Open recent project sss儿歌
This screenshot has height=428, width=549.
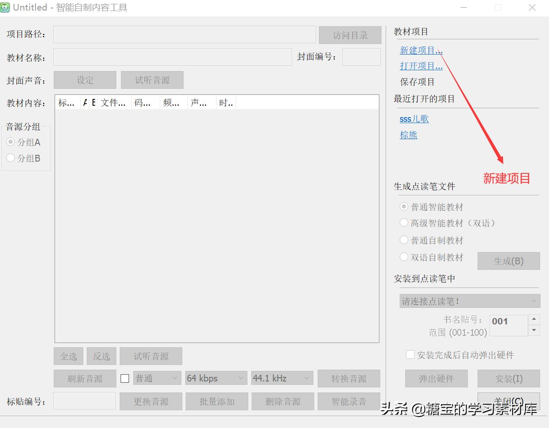pos(414,119)
